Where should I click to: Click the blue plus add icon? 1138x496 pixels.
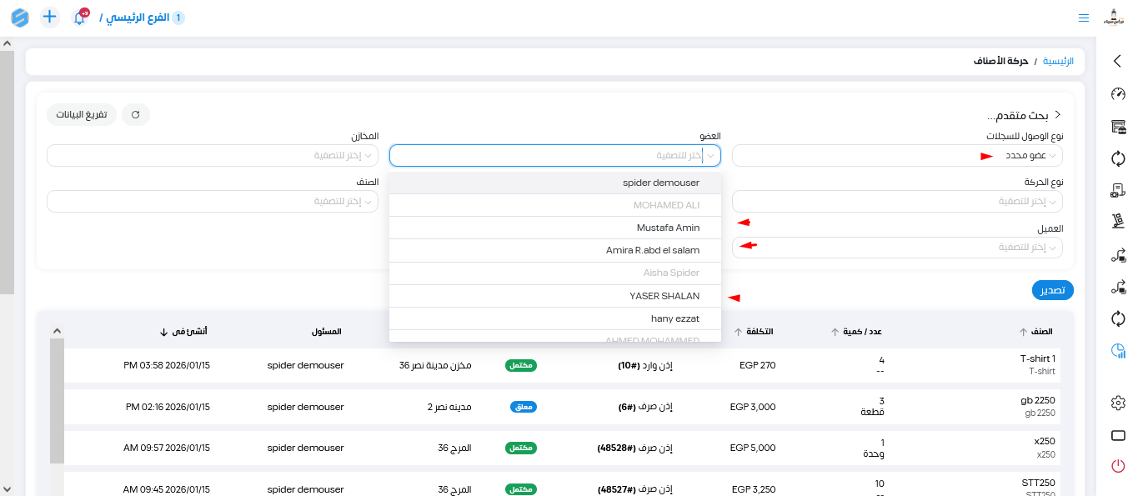[x=50, y=17]
